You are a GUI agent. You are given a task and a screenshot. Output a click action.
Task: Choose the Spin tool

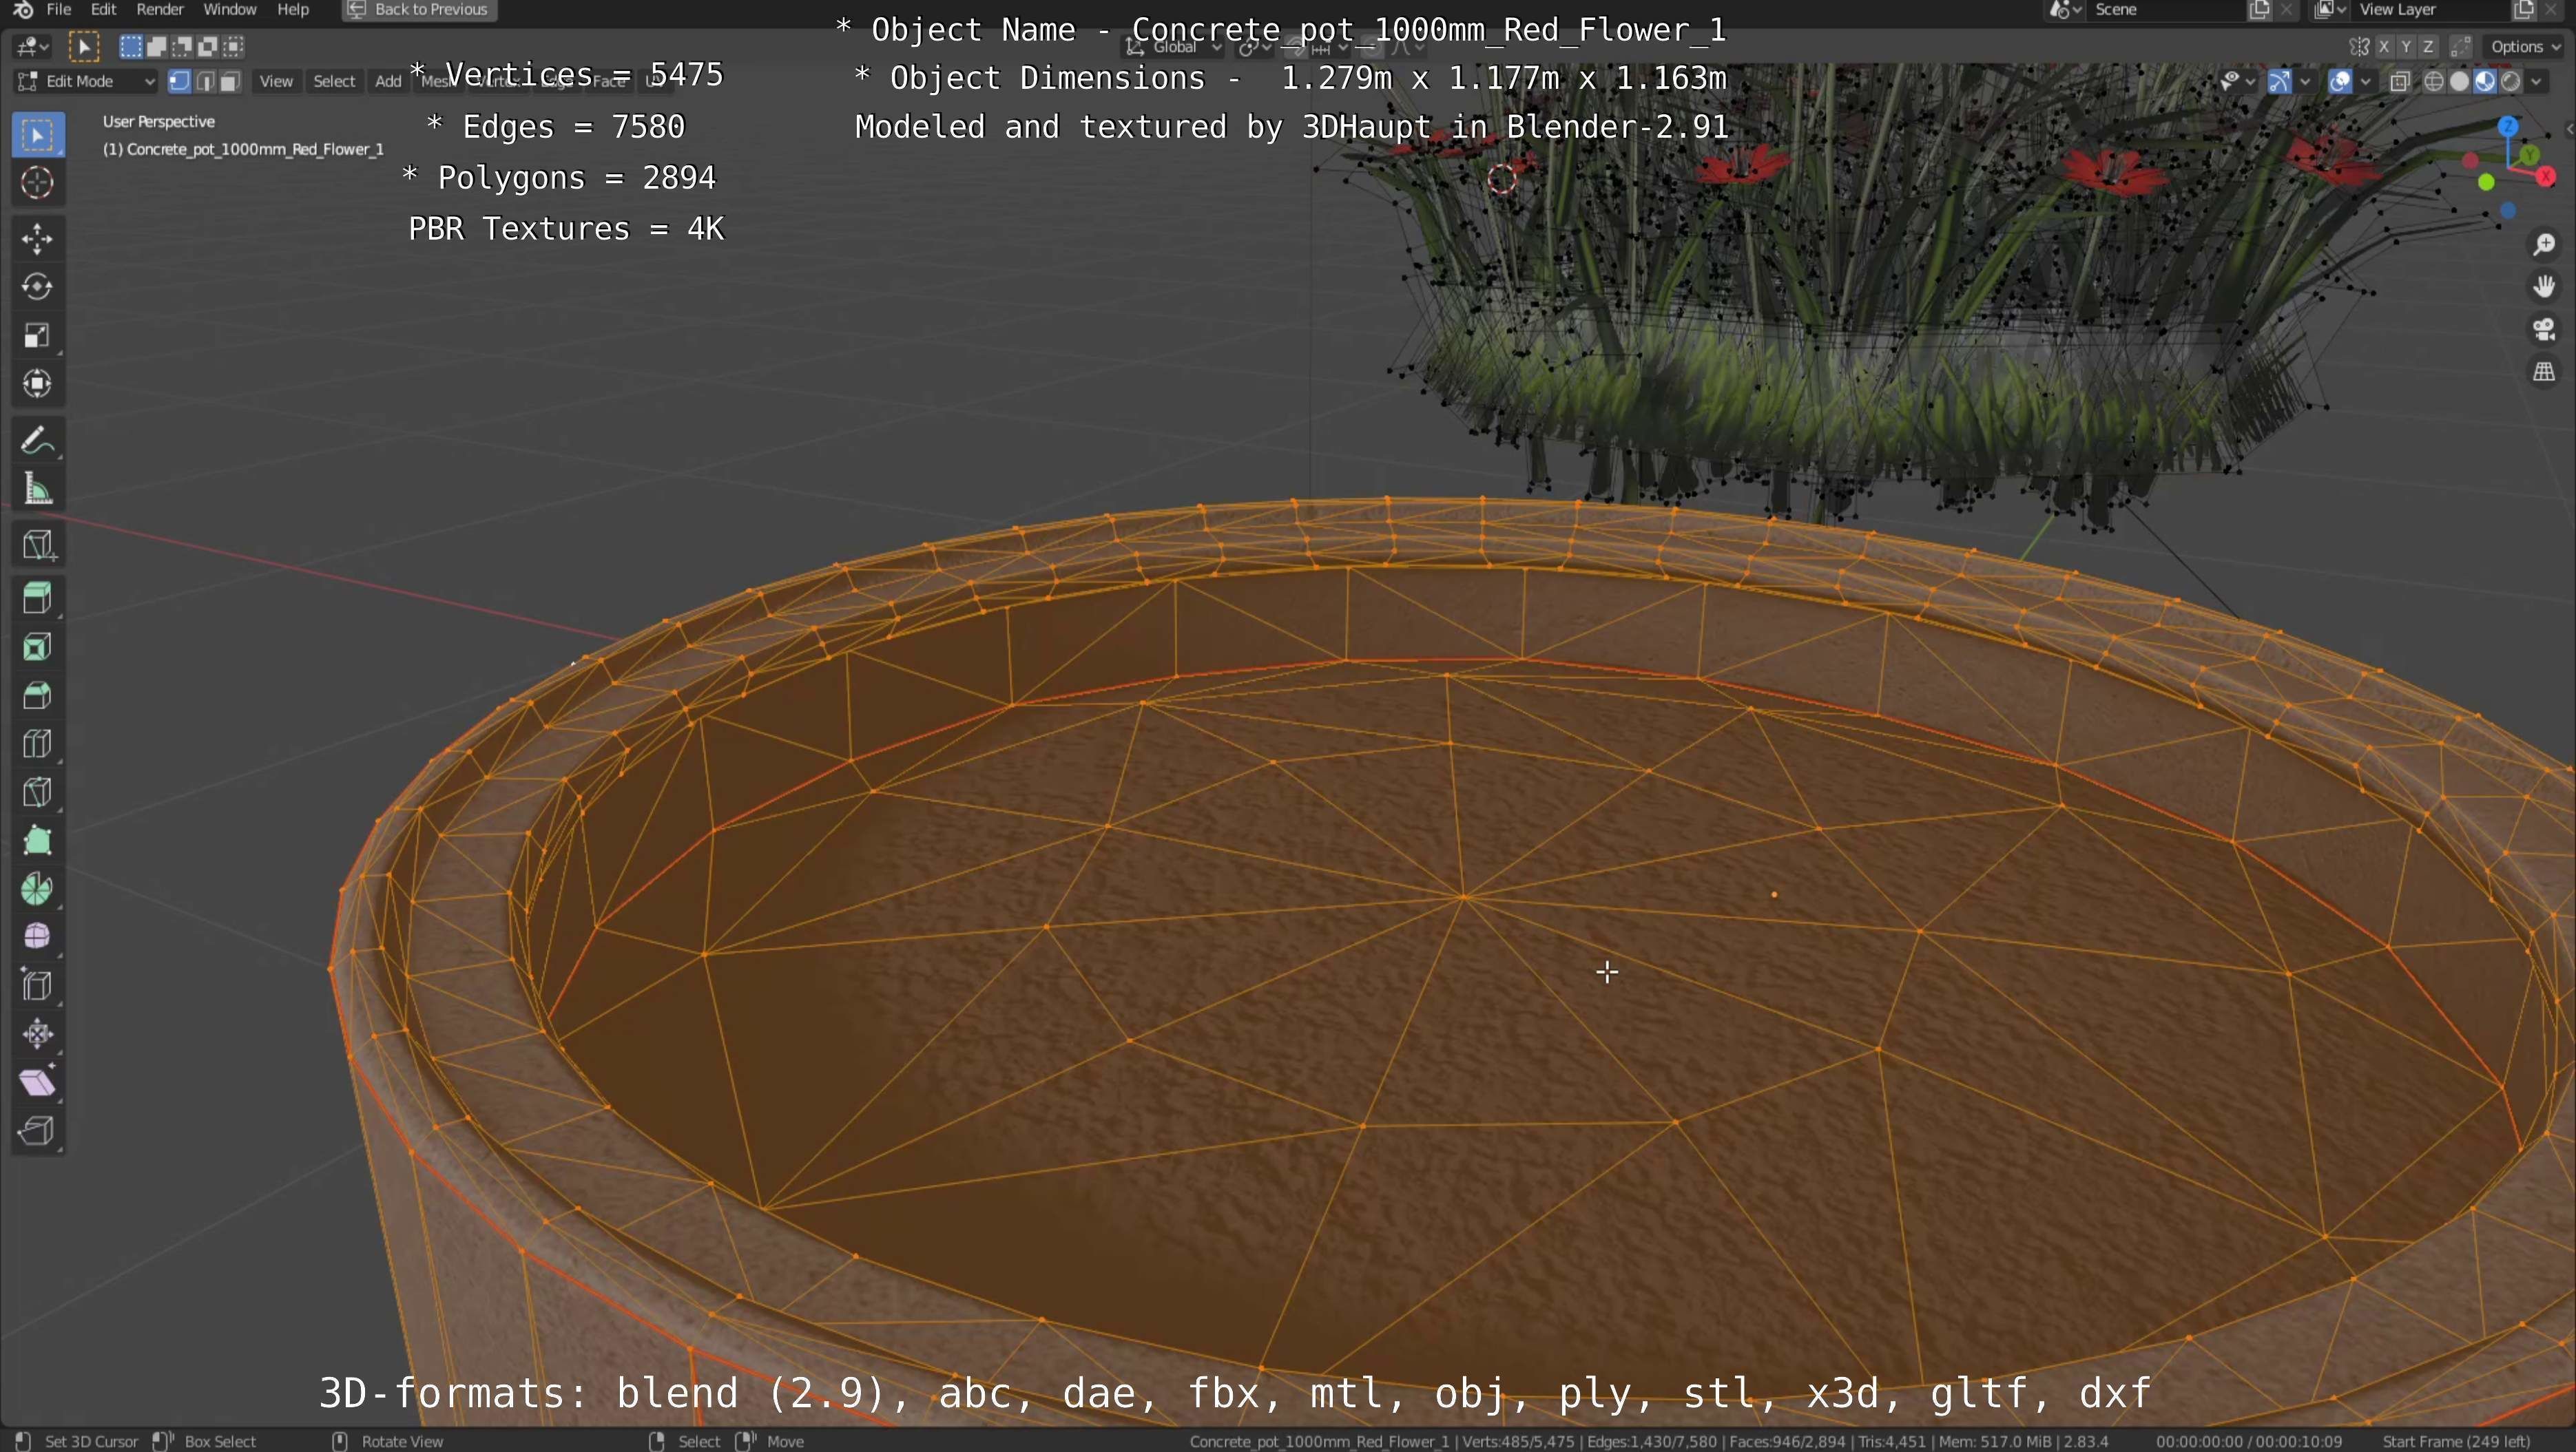tap(38, 888)
